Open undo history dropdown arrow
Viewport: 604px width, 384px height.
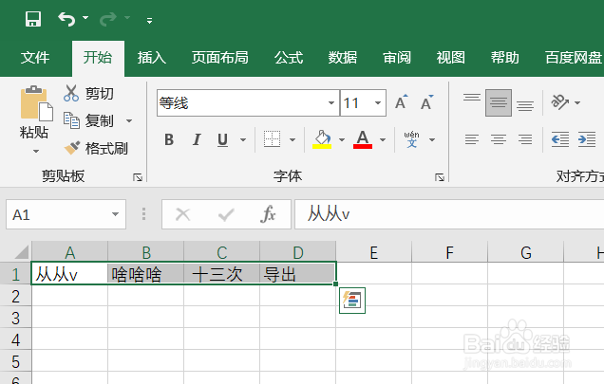[x=85, y=18]
